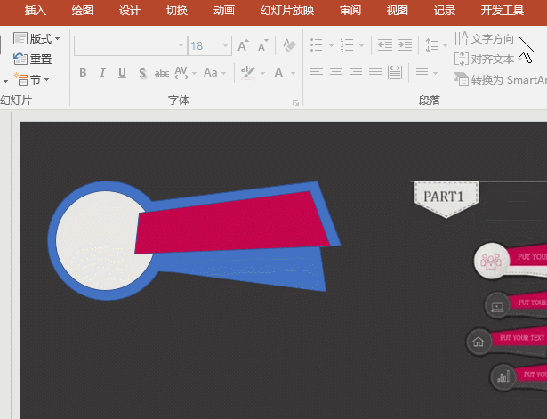This screenshot has height=419, width=547.
Task: Increase list indent level
Action: click(x=405, y=45)
